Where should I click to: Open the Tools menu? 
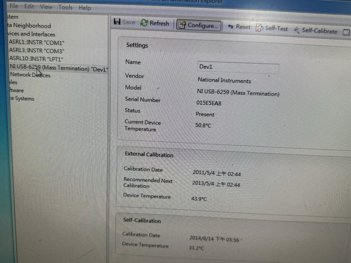pyautogui.click(x=65, y=7)
